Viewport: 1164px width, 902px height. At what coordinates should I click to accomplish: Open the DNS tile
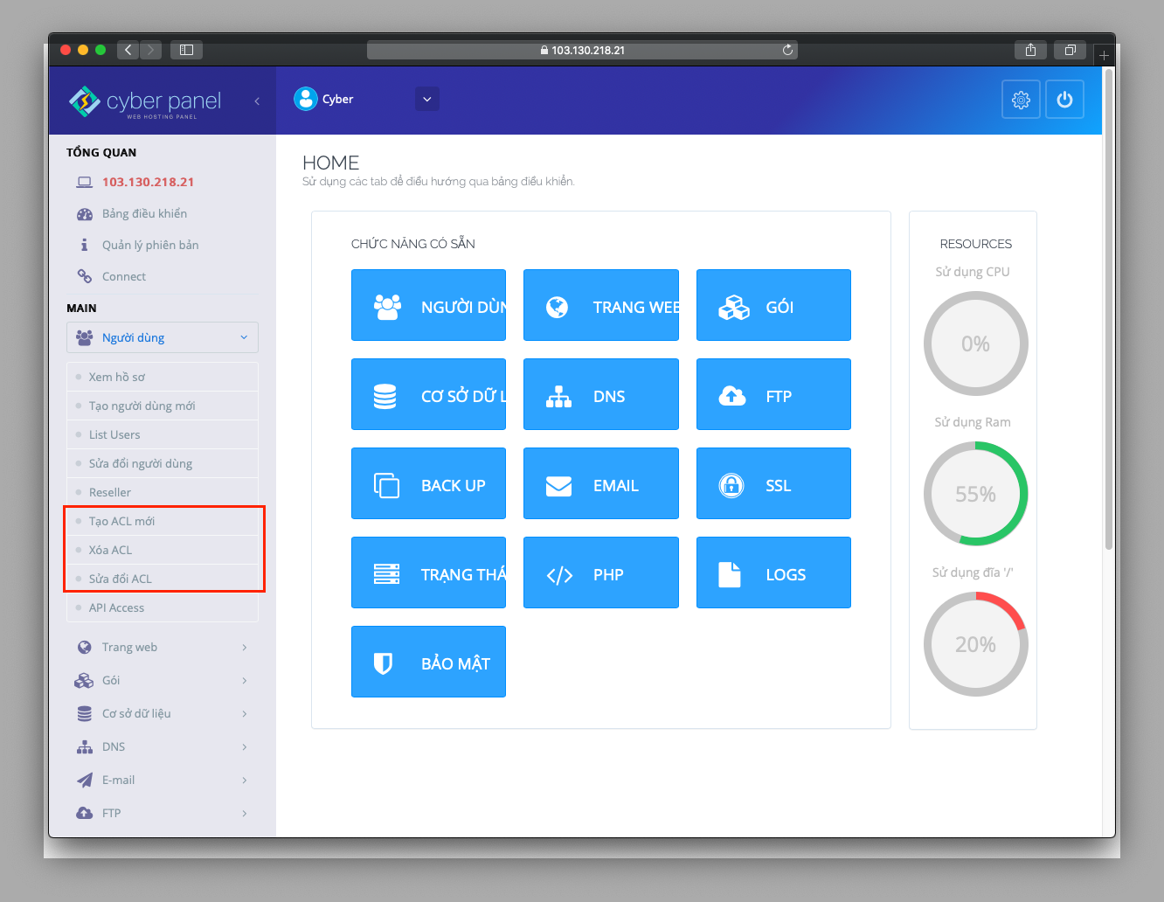(601, 394)
